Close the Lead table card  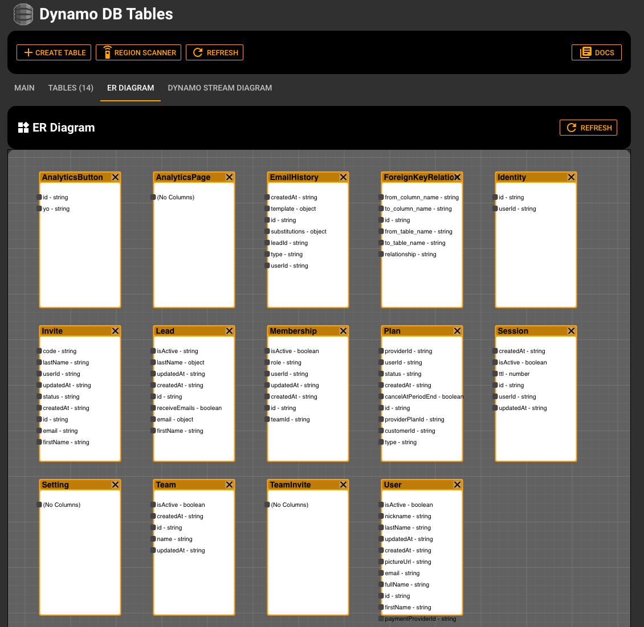click(x=230, y=331)
